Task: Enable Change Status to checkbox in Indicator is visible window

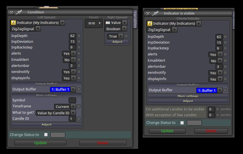Action: (182, 123)
